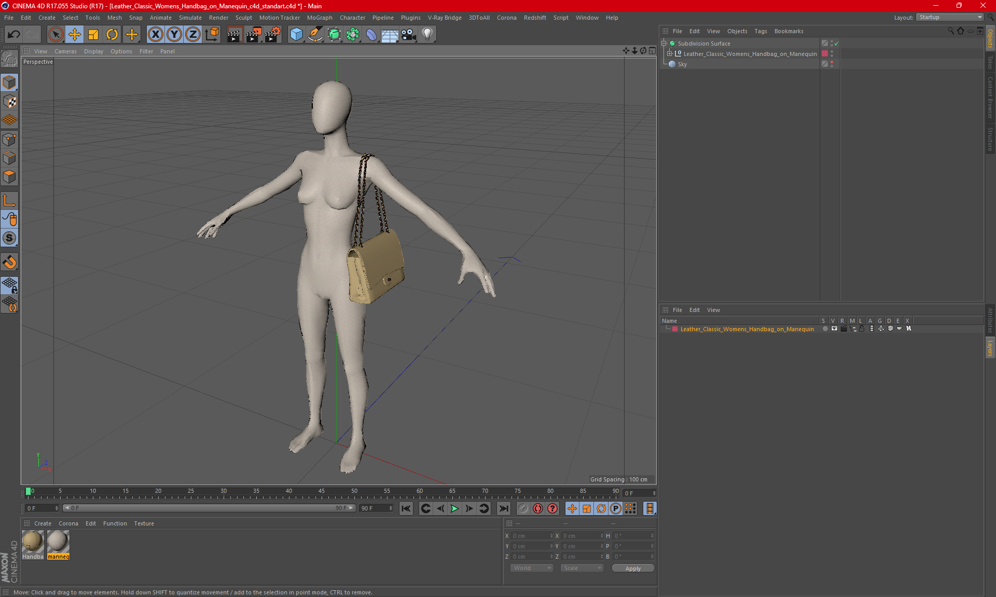Switch to the Layers tab
996x597 pixels.
point(990,348)
